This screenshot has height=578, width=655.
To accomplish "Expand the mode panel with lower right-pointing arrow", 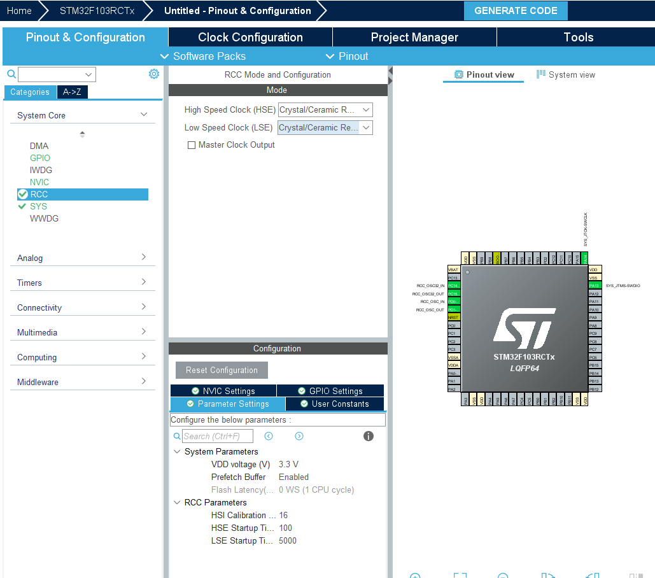I will point(391,81).
